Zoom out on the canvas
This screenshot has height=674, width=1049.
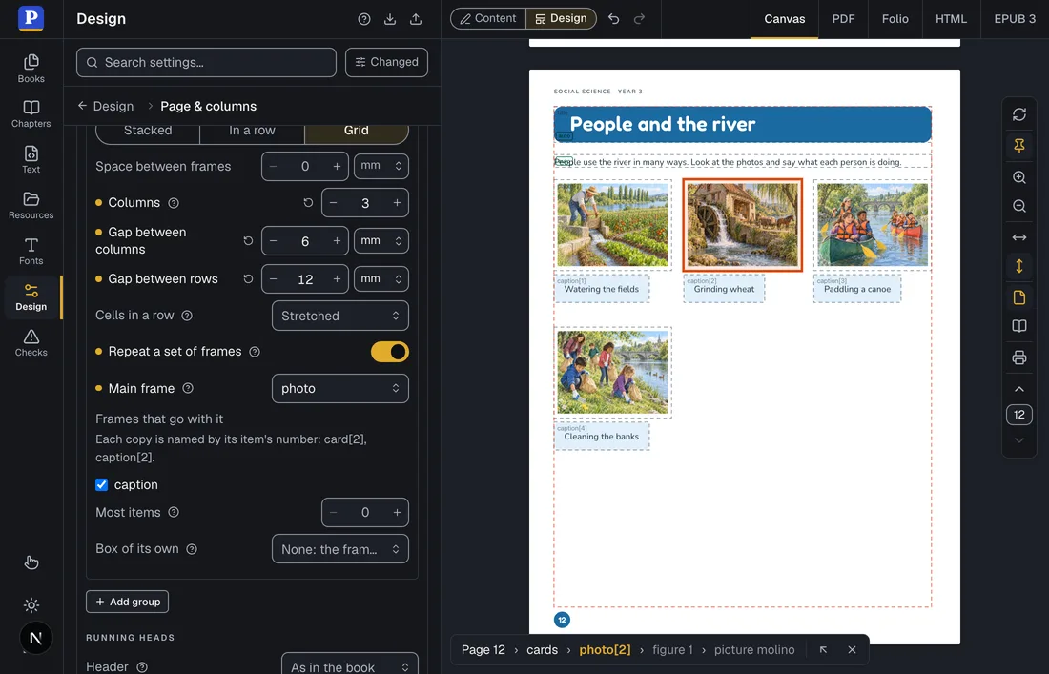click(x=1018, y=206)
